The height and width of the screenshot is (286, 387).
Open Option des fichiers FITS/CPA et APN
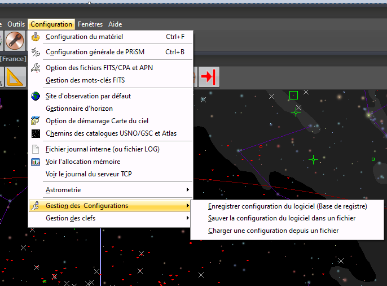(x=99, y=68)
